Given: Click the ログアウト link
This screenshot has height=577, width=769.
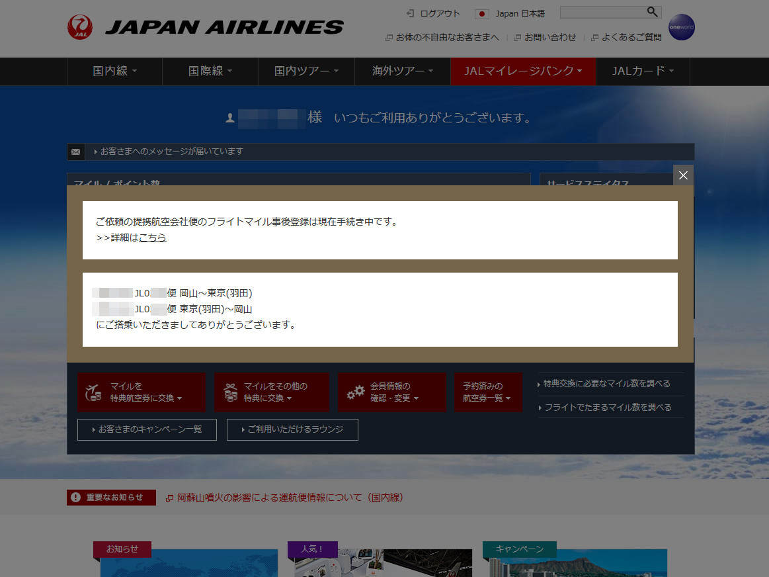Looking at the screenshot, I should tap(440, 14).
